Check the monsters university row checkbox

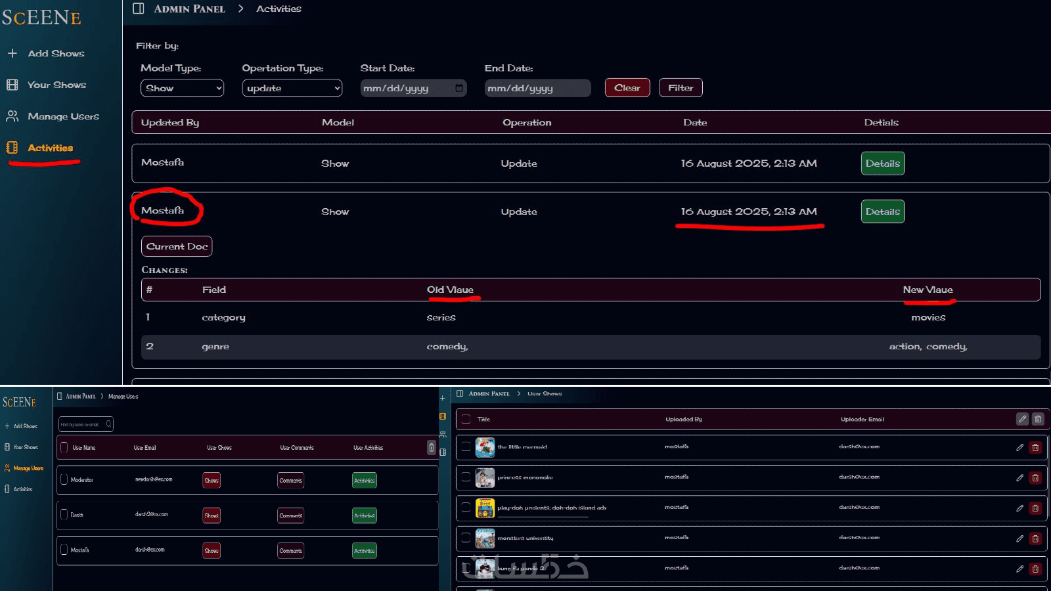coord(466,537)
